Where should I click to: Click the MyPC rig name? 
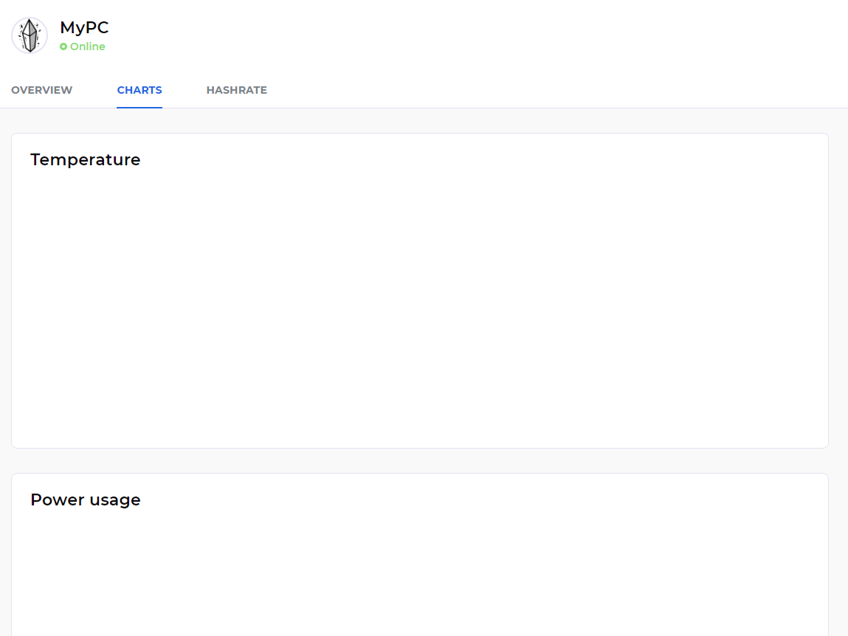(x=84, y=28)
